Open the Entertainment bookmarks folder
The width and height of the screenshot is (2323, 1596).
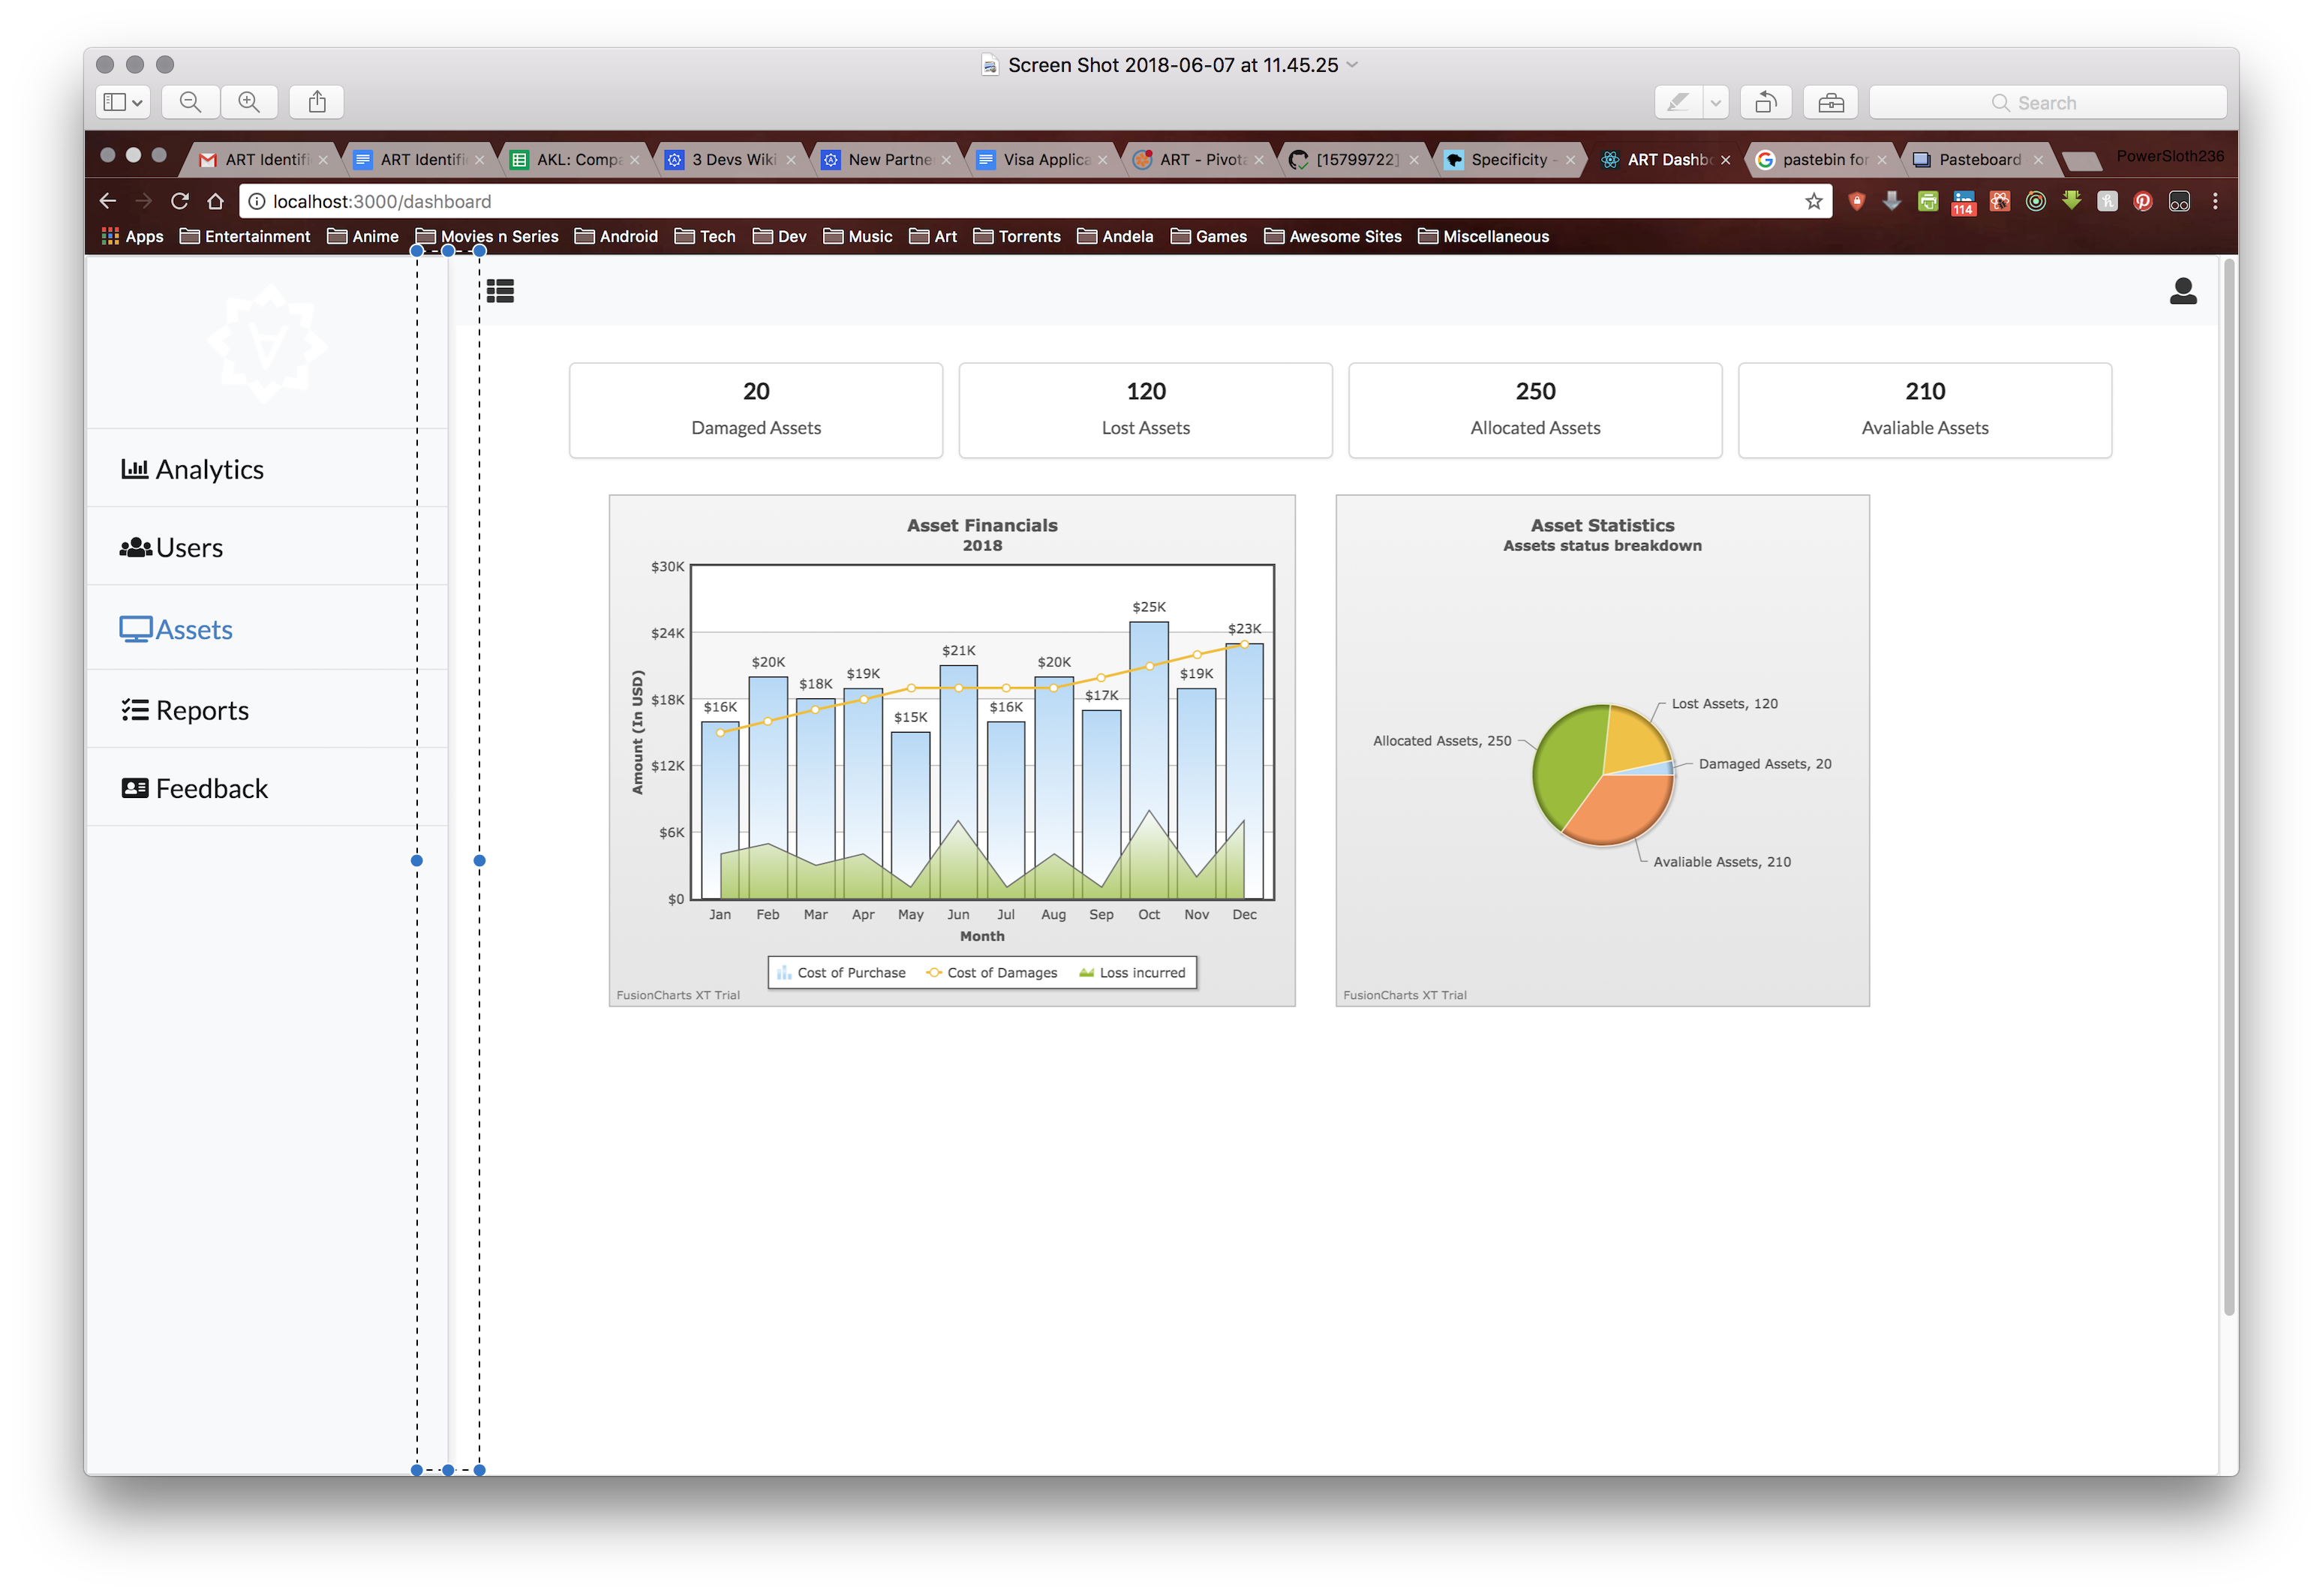[x=245, y=236]
